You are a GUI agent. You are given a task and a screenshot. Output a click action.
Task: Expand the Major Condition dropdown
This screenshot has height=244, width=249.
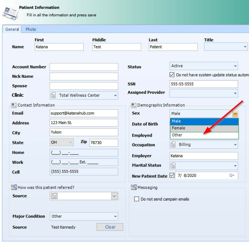[115, 217]
